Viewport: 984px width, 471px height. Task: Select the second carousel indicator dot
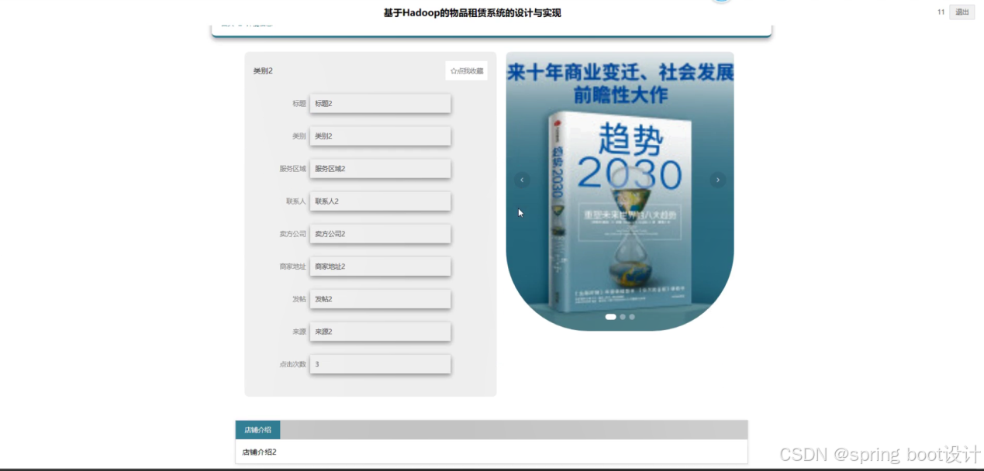pos(623,317)
